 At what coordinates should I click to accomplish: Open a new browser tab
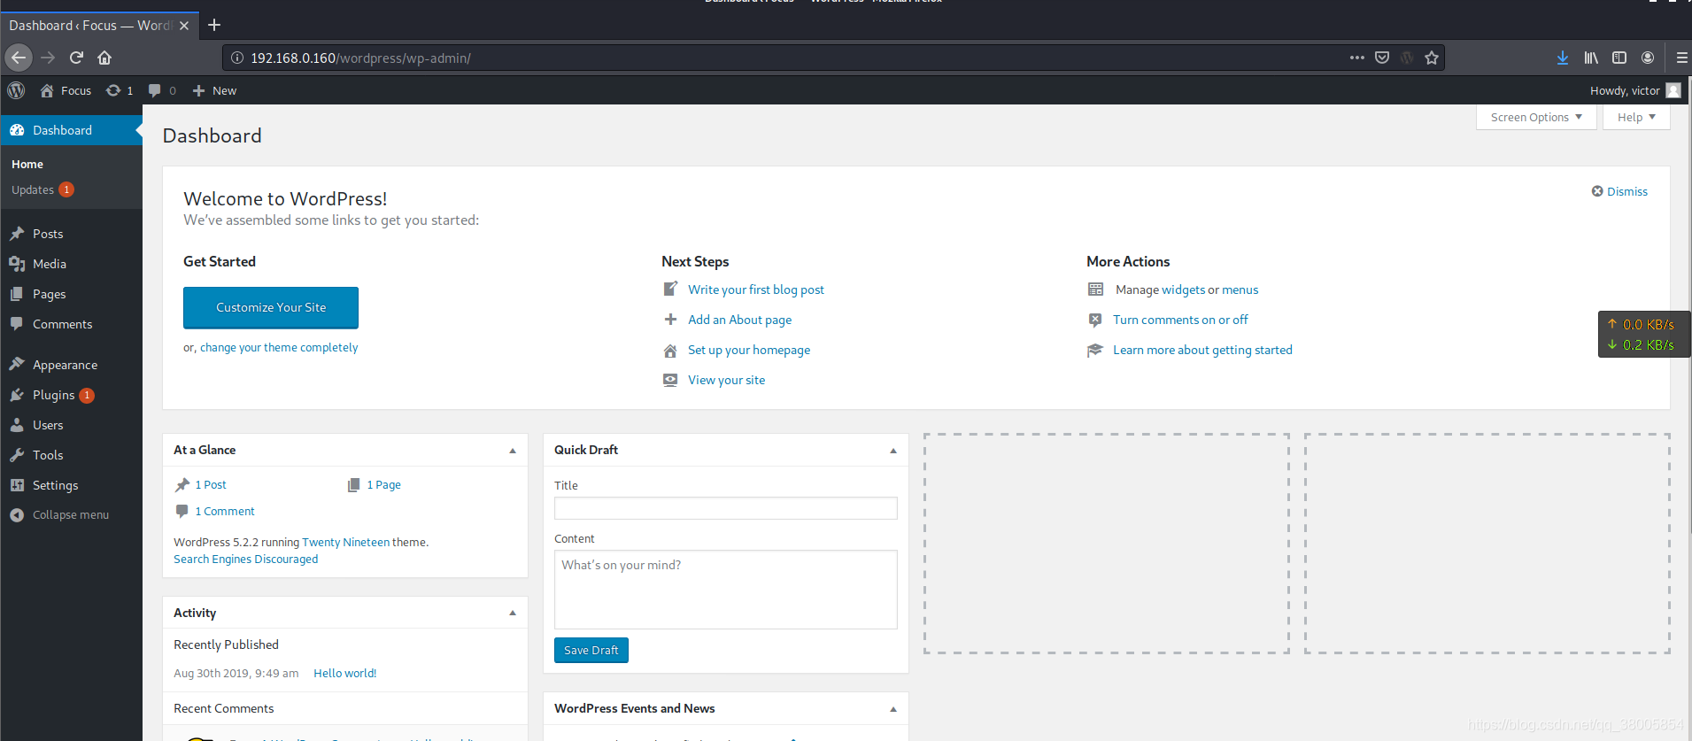(214, 25)
